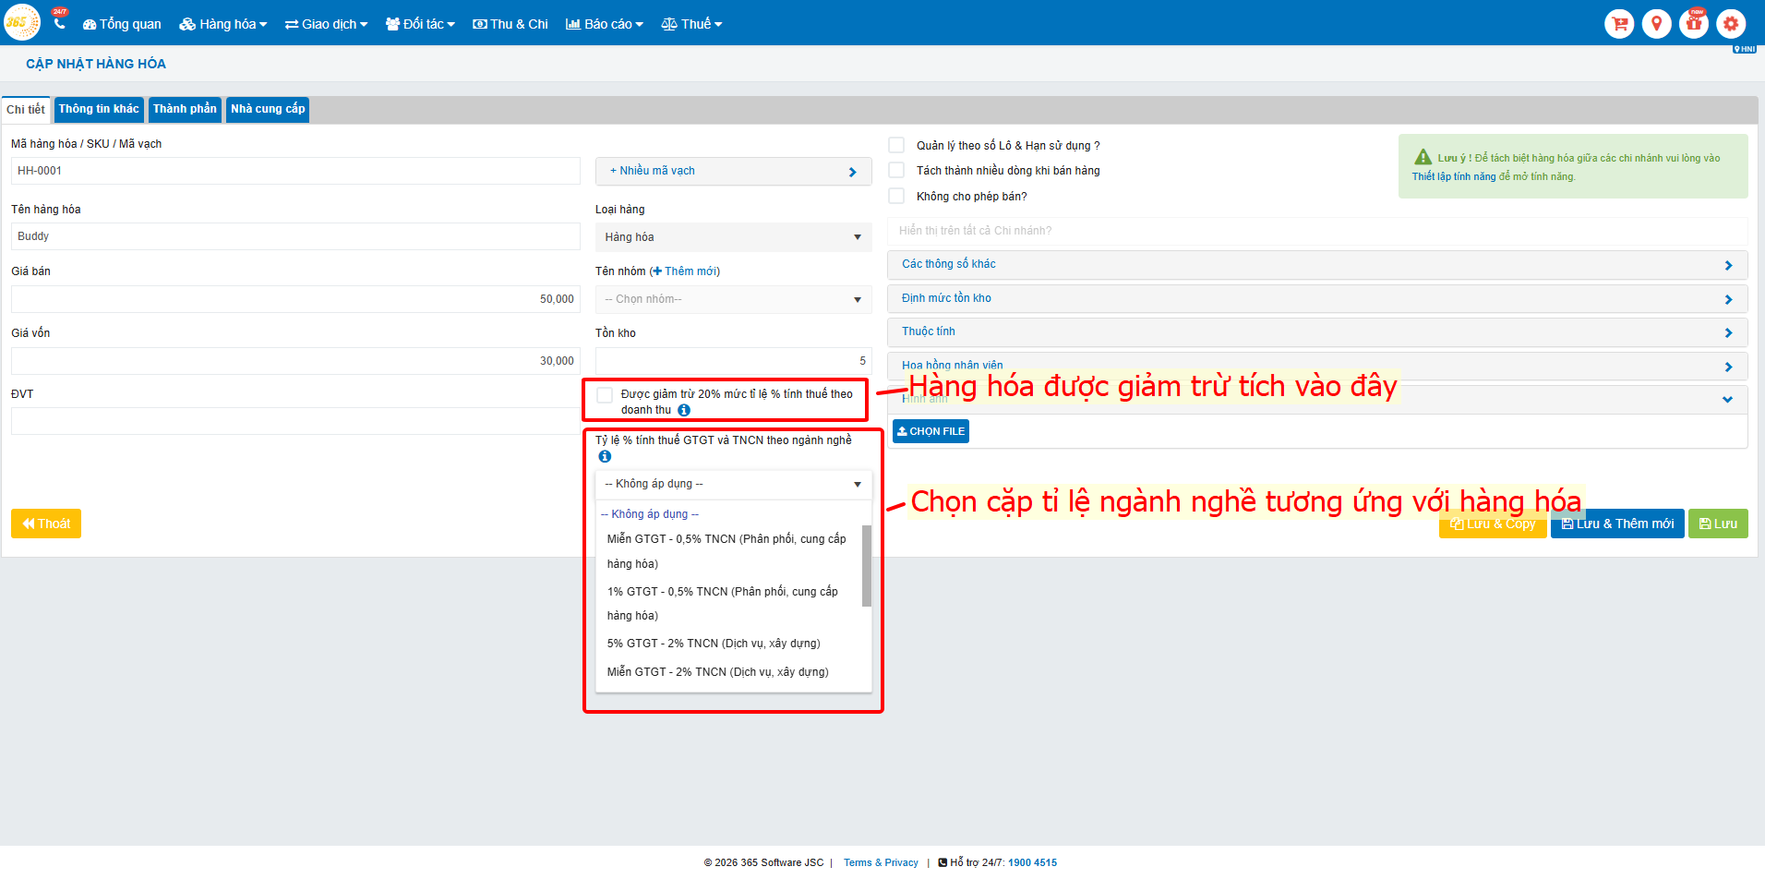Click the 24/7 phone support icon
This screenshot has width=1765, height=879.
coord(59,23)
